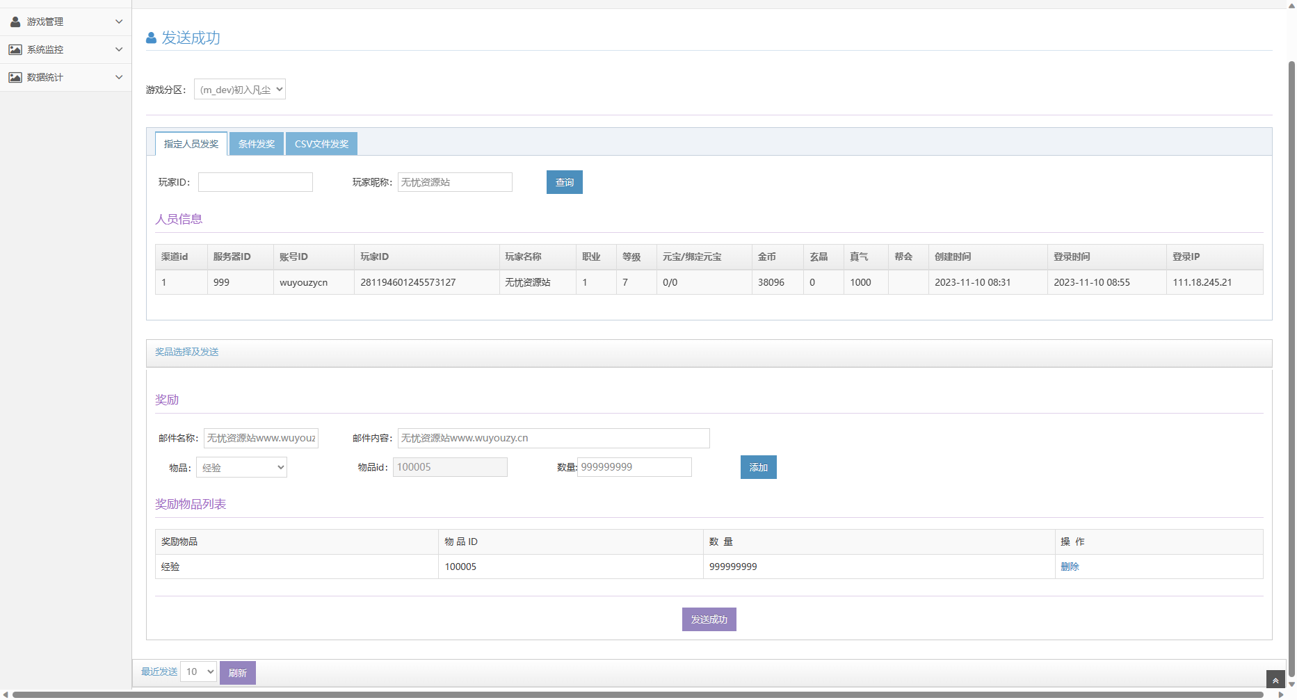Click the picture icon beside 系统监控
The width and height of the screenshot is (1297, 700).
15,49
